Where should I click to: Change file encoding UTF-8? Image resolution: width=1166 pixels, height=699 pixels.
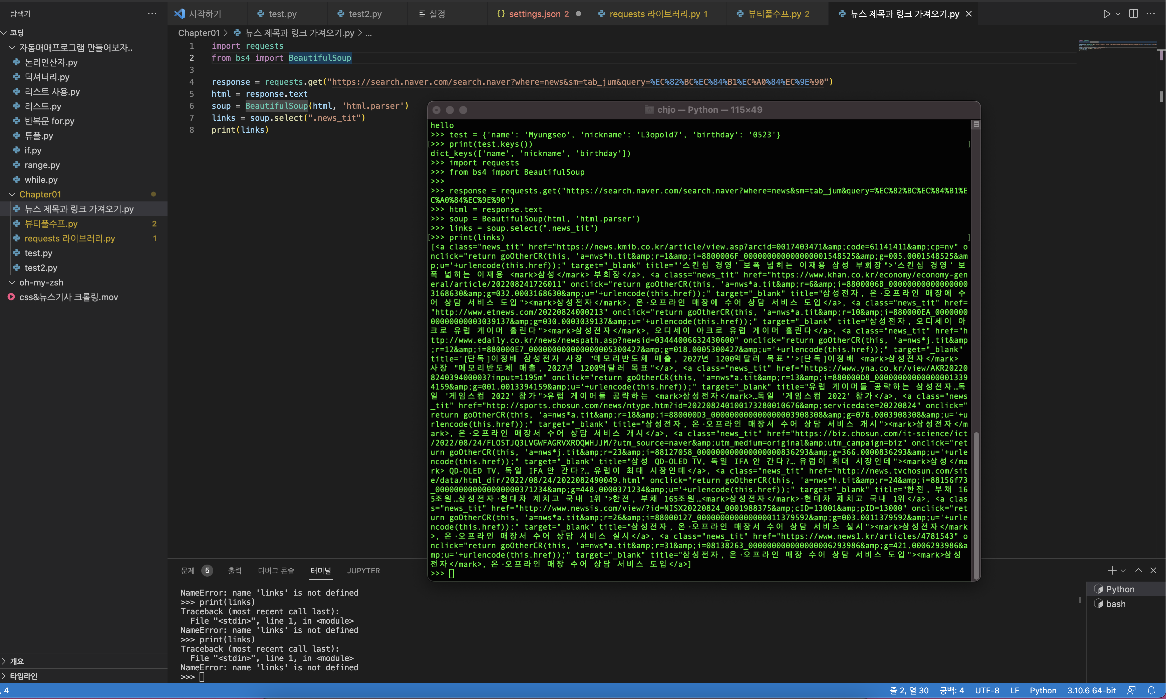[x=987, y=691]
